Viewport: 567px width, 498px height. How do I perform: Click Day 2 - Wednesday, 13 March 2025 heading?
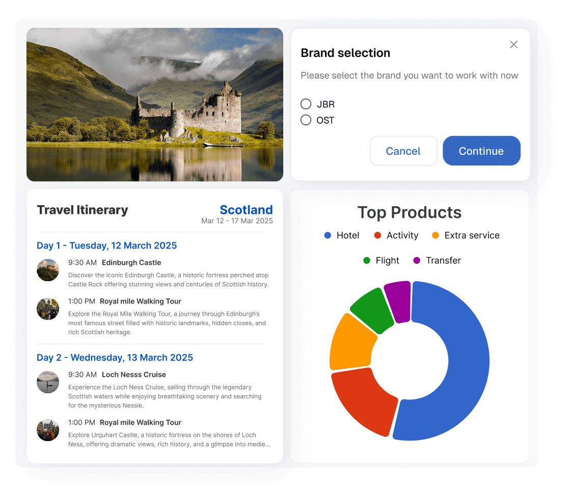(115, 358)
